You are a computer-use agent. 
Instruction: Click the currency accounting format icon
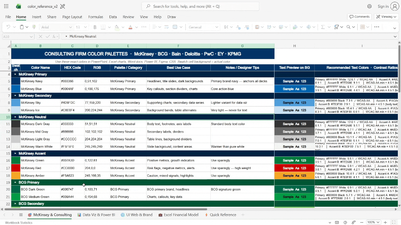(x=226, y=27)
